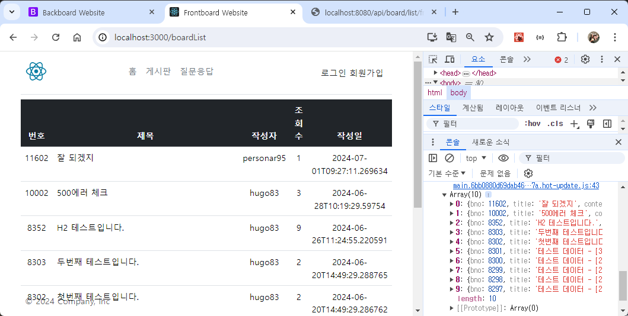Open the browser home page

(77, 37)
